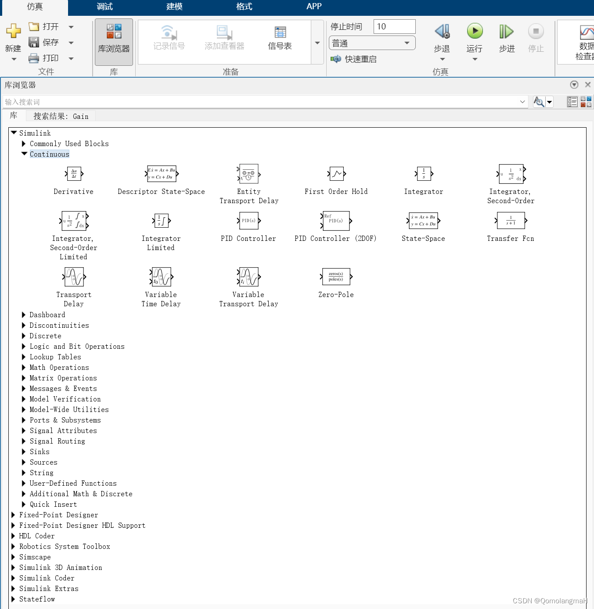Open the Library Browser panel options menu
This screenshot has width=594, height=609.
coord(574,85)
